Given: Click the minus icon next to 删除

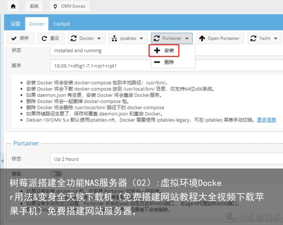Looking at the screenshot, I should pos(157,62).
